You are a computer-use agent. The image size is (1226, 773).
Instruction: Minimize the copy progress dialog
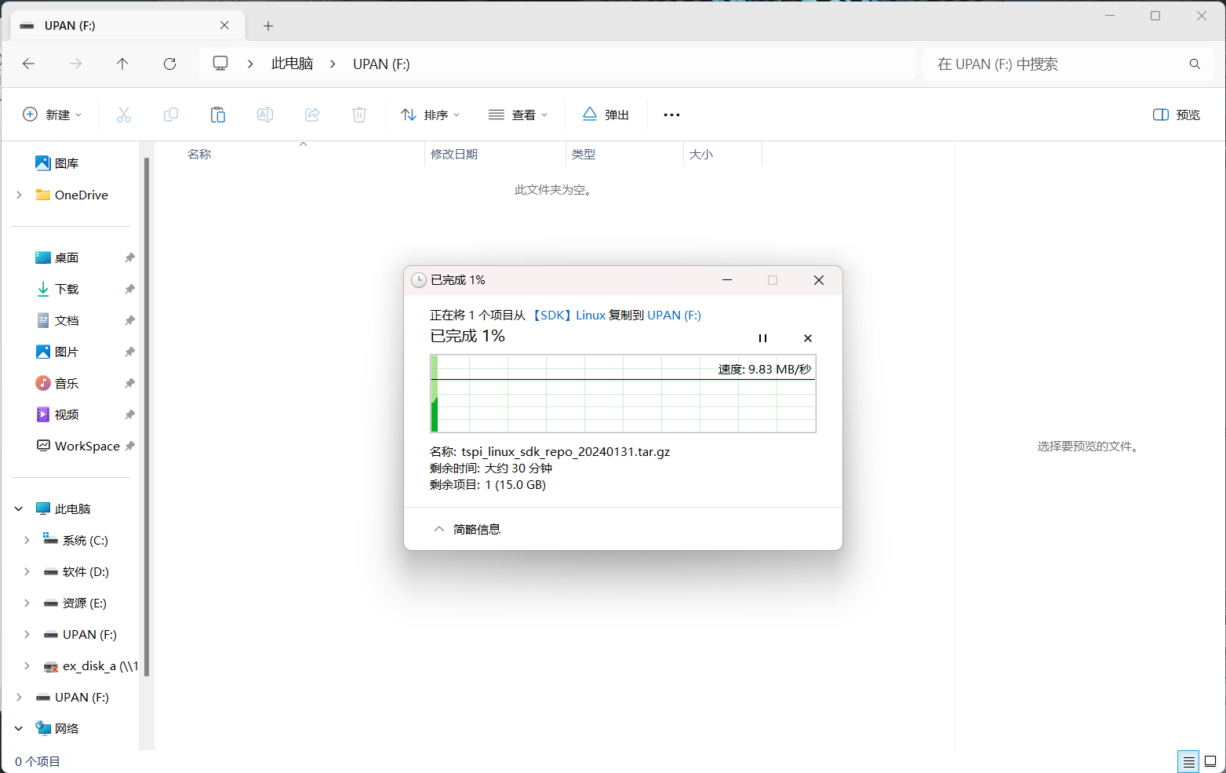[727, 280]
